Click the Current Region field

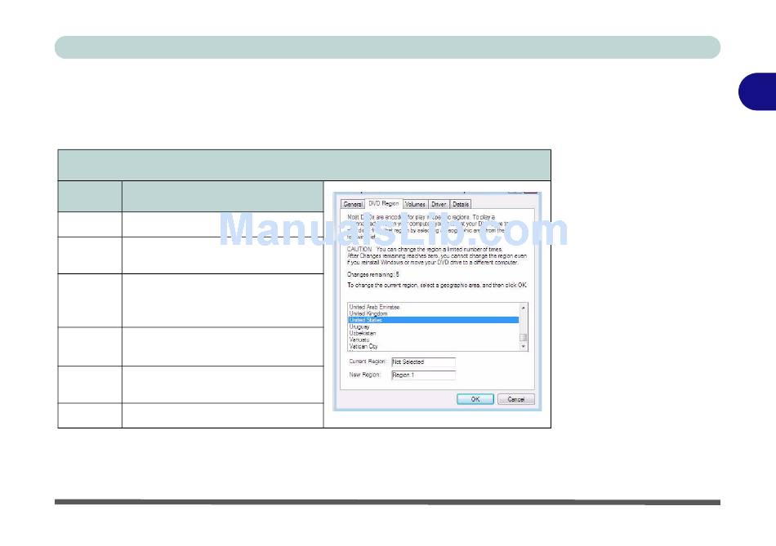pyautogui.click(x=423, y=362)
